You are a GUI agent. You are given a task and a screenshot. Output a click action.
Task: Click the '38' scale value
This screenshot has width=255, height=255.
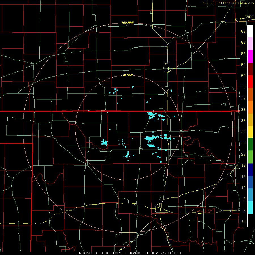pyautogui.click(x=243, y=109)
